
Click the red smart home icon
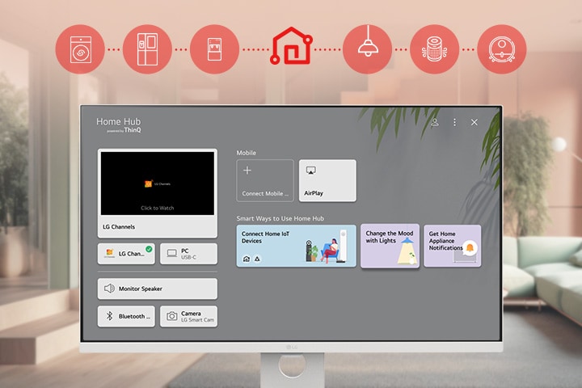click(x=291, y=47)
